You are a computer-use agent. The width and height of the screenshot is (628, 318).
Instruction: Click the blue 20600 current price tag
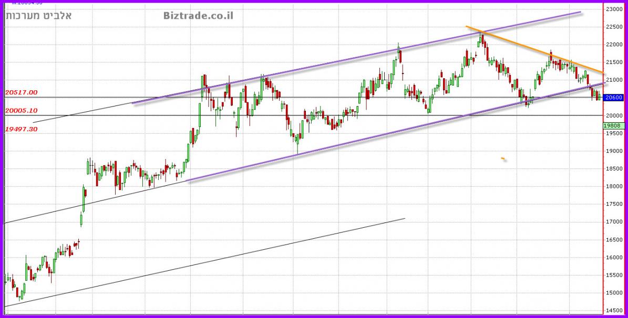pos(614,98)
